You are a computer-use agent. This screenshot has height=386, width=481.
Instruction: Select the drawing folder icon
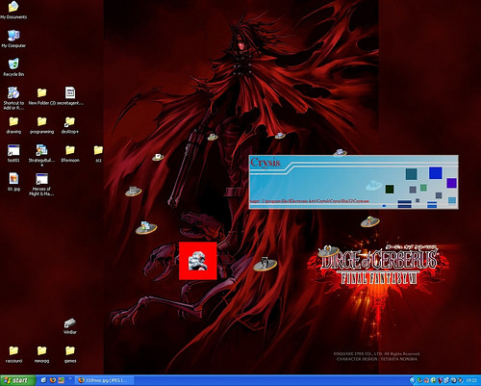coord(13,125)
